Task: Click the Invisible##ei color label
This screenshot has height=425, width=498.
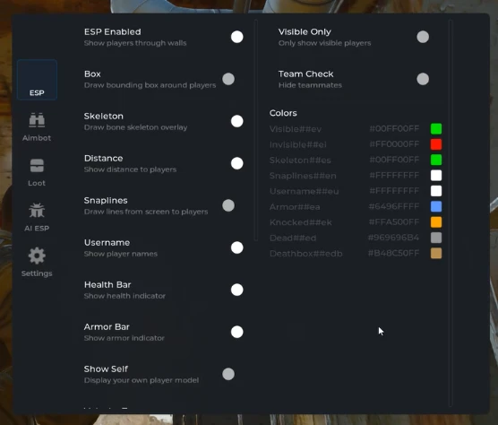Action: pos(298,144)
